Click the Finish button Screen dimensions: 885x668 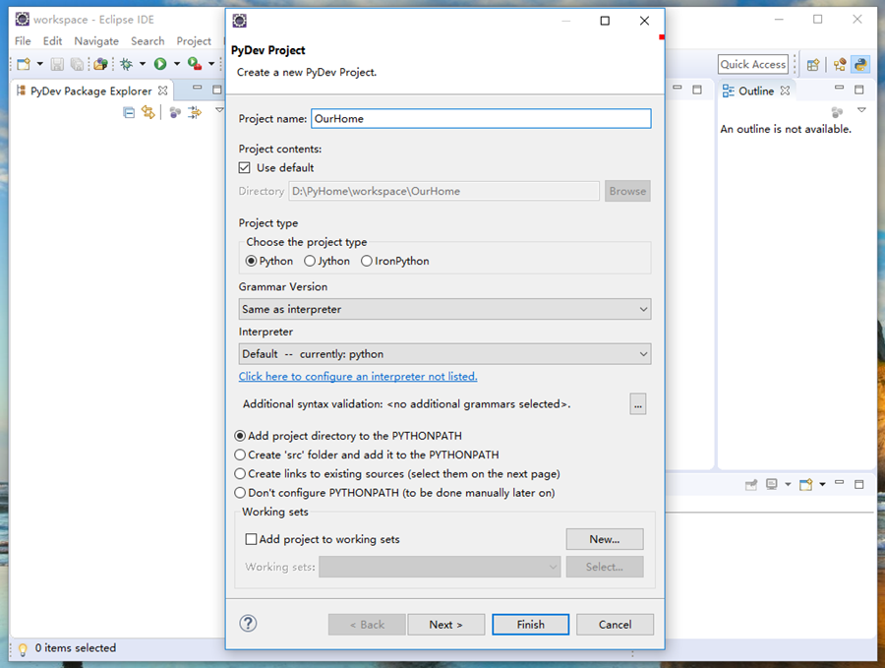point(531,625)
